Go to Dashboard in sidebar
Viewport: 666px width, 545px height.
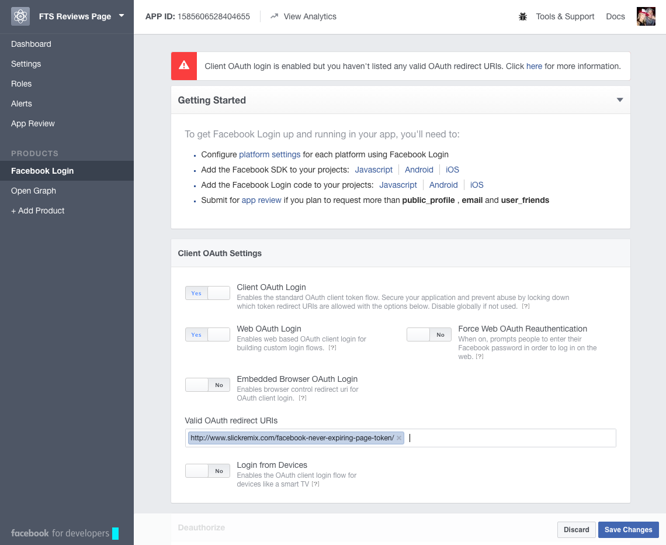pos(31,44)
